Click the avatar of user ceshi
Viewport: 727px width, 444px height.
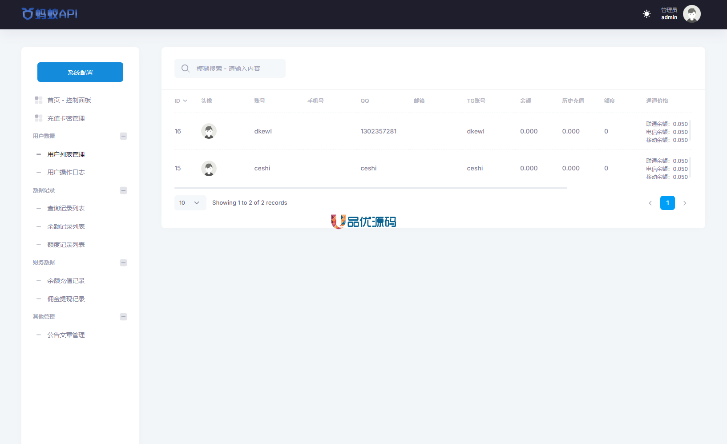pyautogui.click(x=209, y=168)
